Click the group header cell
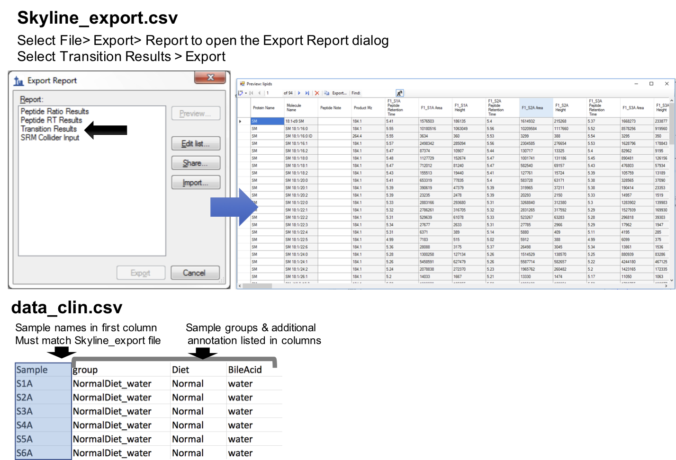676x460 pixels. pyautogui.click(x=121, y=370)
